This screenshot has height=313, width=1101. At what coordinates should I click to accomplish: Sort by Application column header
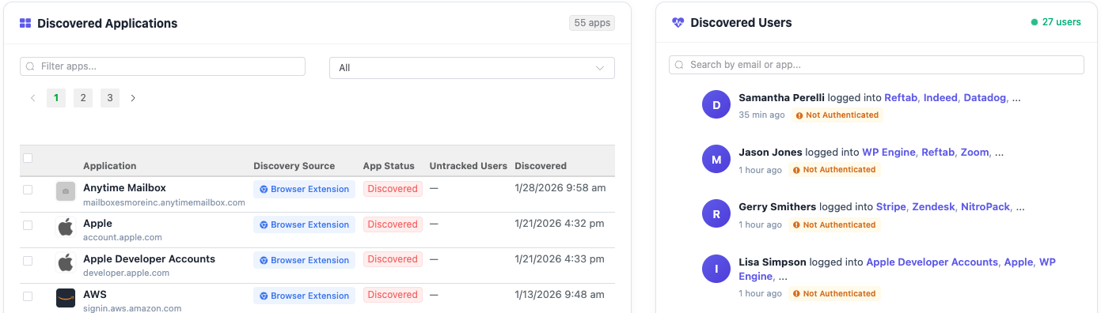pos(109,166)
